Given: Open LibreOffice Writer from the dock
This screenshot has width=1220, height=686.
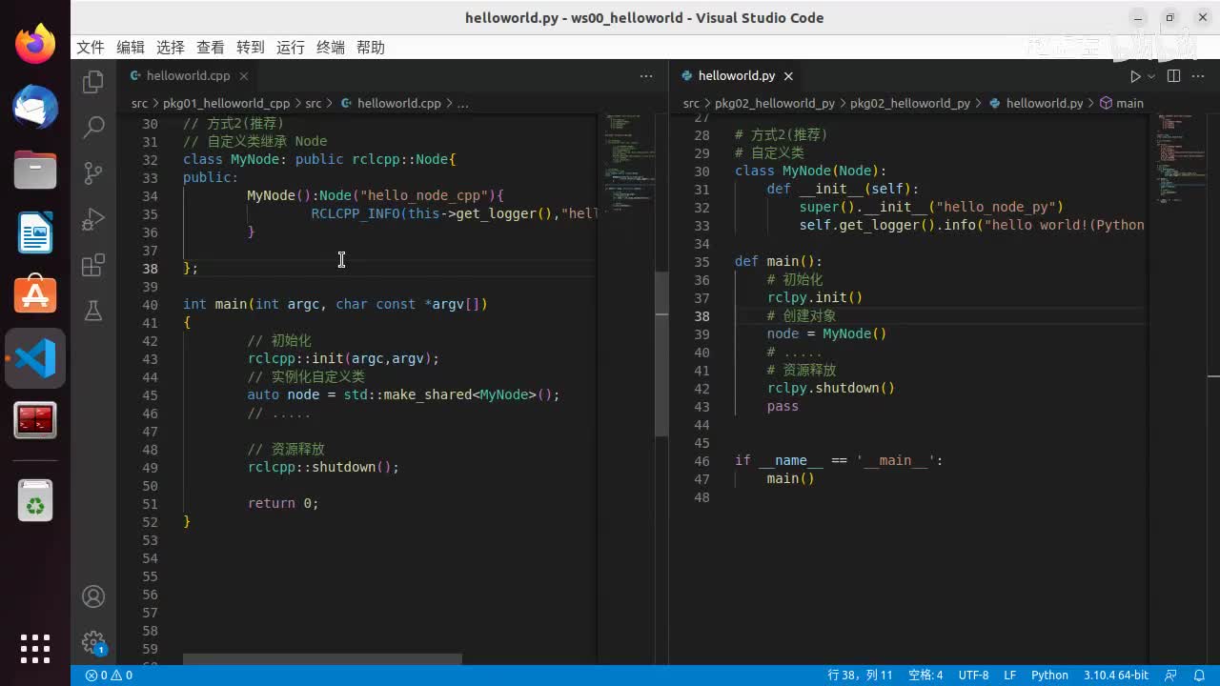Looking at the screenshot, I should [35, 232].
